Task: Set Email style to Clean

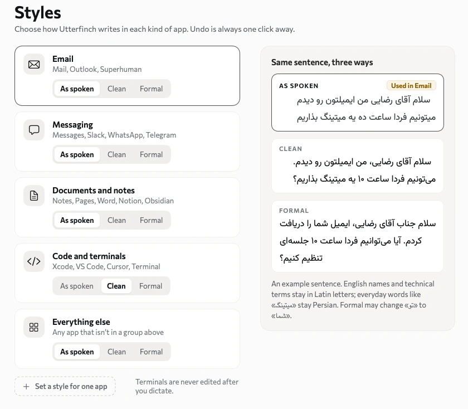Action: tap(116, 89)
